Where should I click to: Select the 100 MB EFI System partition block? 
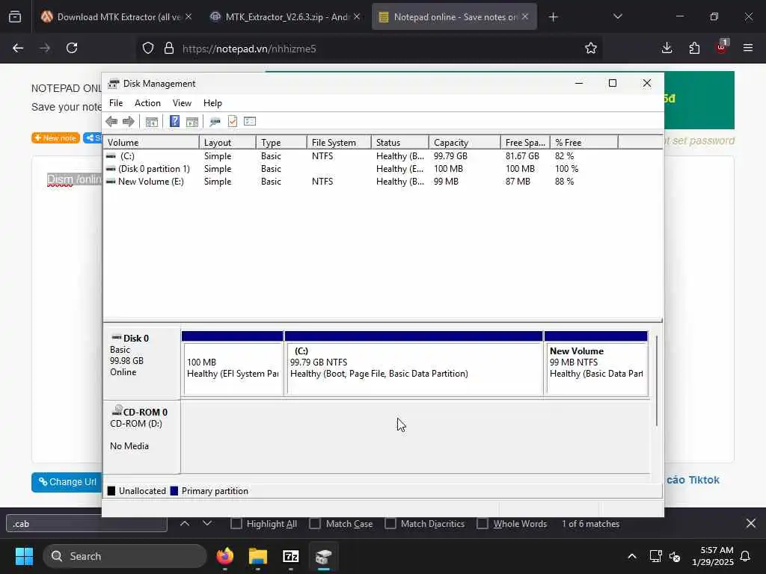[233, 364]
